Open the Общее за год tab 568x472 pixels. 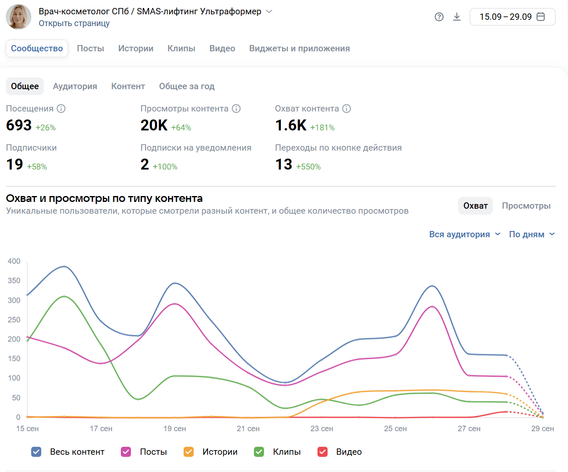pos(187,86)
